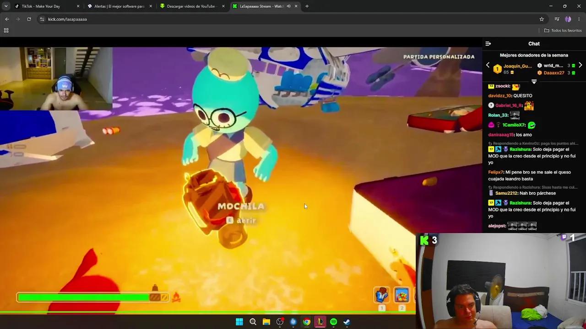Viewport: 586px width, 329px height.
Task: Mute the LaSapaaaaa tab audio icon
Action: click(288, 6)
